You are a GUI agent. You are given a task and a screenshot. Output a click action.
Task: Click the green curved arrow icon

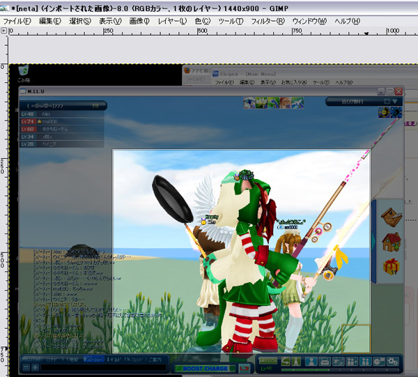click(x=286, y=362)
